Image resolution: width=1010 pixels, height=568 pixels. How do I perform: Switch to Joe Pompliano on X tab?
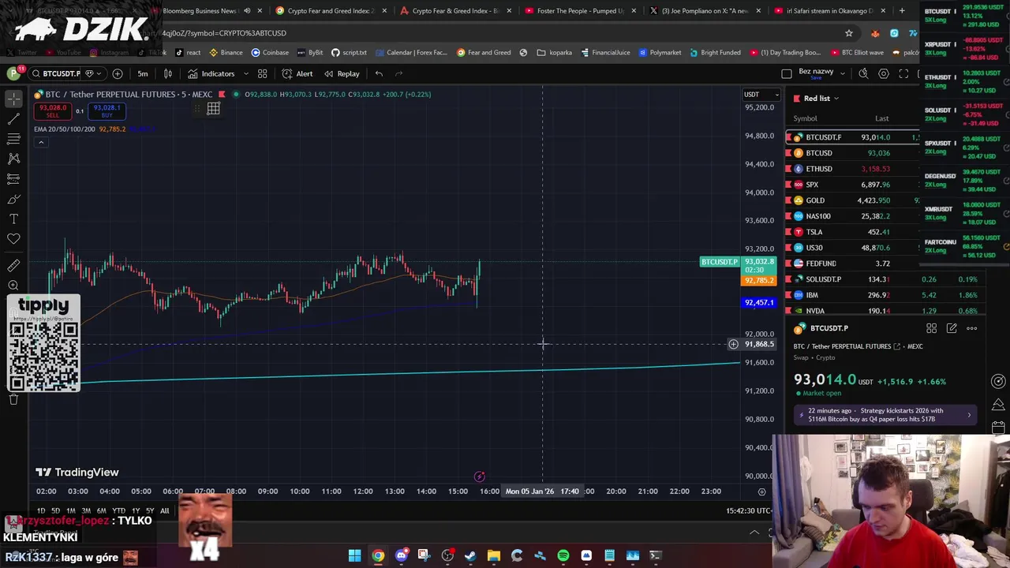pos(705,11)
